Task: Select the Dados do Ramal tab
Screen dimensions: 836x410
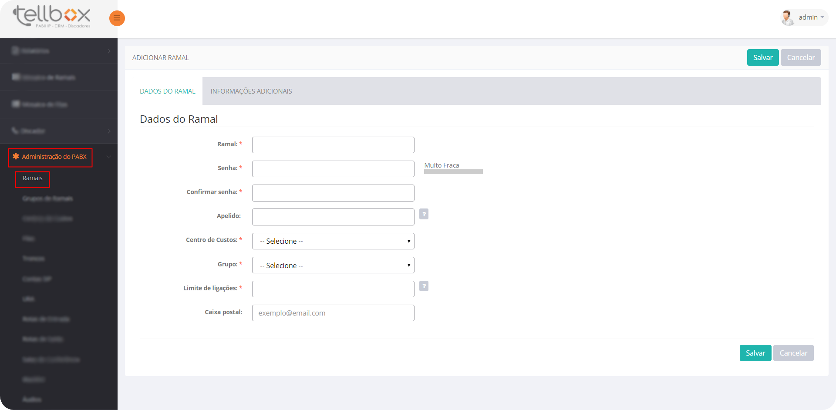Action: pos(168,91)
